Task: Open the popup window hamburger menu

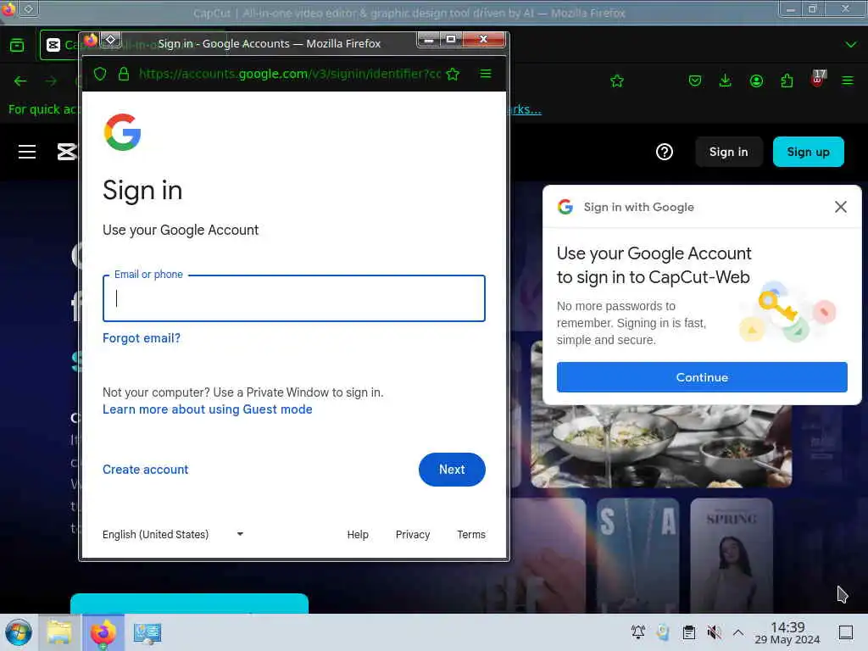Action: tap(486, 74)
